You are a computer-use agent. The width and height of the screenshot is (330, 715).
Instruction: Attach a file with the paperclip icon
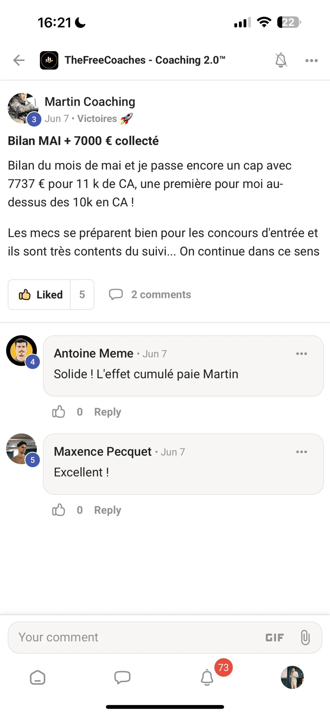305,637
